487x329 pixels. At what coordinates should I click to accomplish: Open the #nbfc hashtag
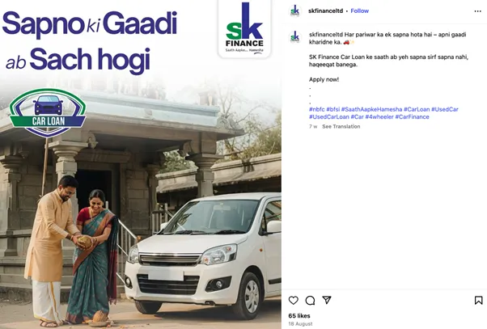tap(316, 109)
